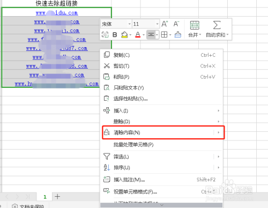This screenshot has width=268, height=208.
Task: Choose 粘贴(P) from context menu
Action: (162, 77)
